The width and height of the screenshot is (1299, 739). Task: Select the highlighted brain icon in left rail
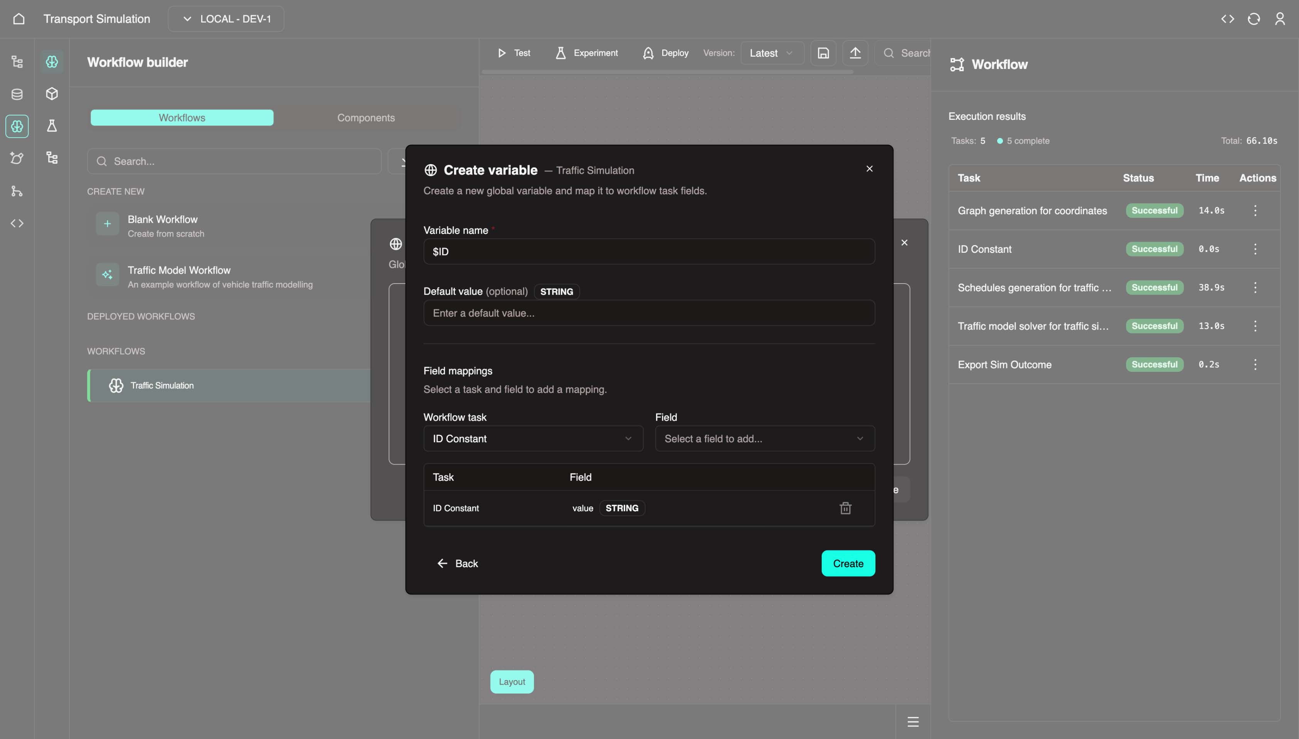(17, 126)
